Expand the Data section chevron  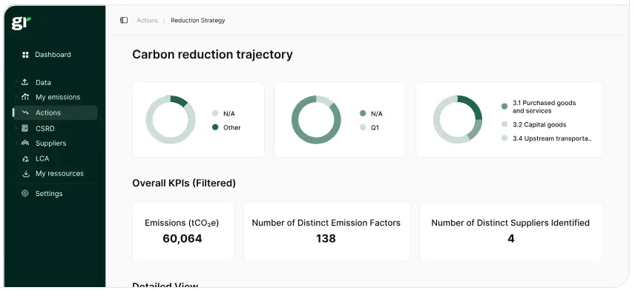pyautogui.click(x=16, y=81)
